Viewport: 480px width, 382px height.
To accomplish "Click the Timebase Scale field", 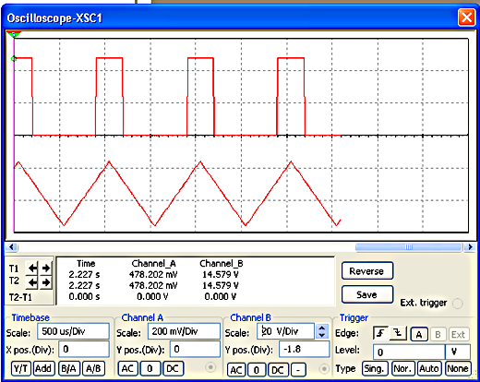I will tap(73, 331).
